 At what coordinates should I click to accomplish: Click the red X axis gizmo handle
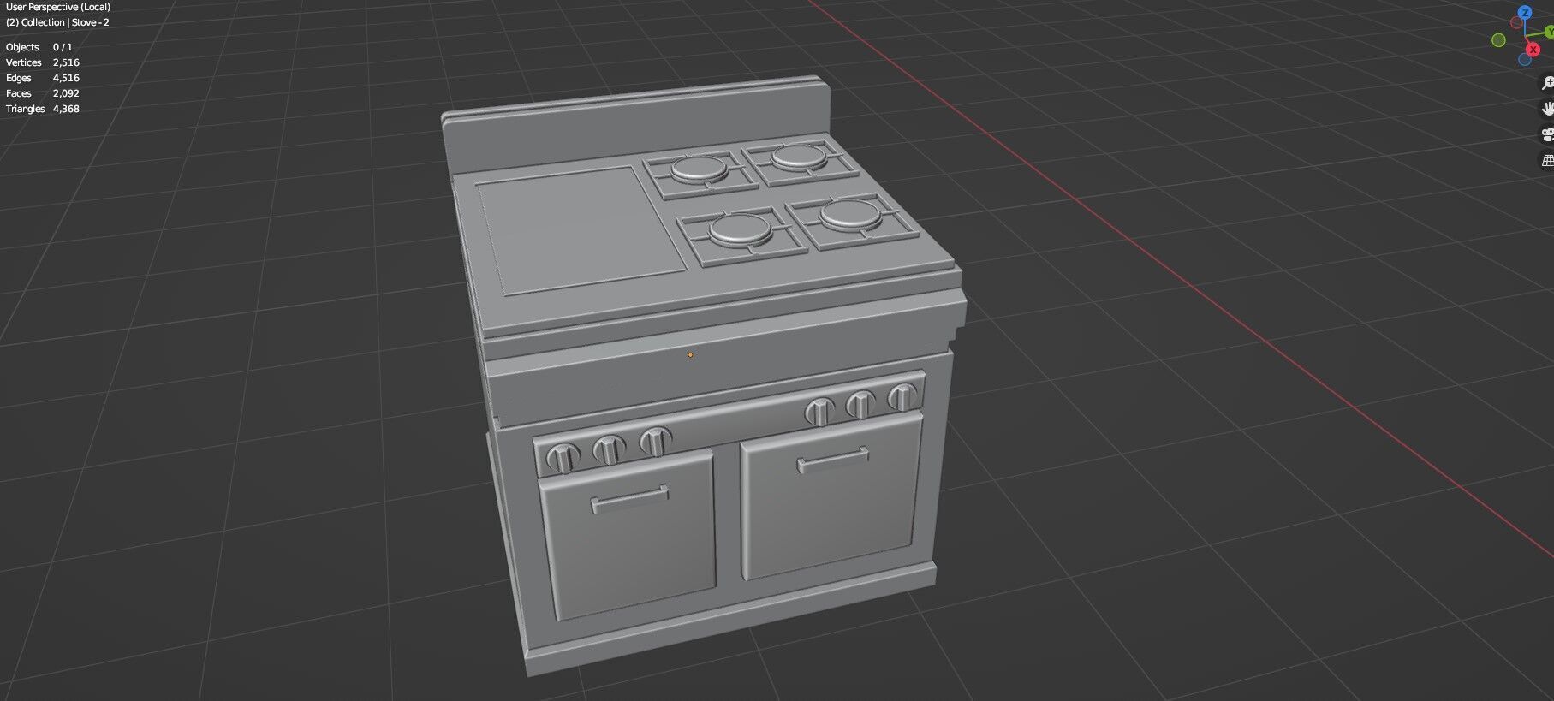[x=1533, y=50]
